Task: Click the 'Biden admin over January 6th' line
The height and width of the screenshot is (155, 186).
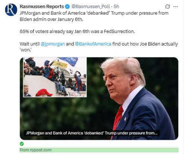Action: pyautogui.click(x=51, y=19)
